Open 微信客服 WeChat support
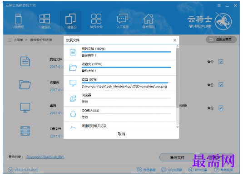The image size is (243, 175). click(146, 170)
